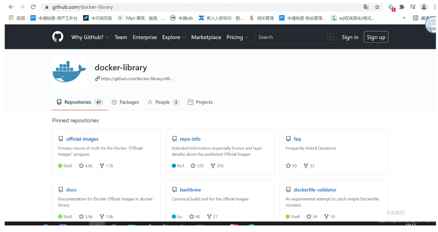Open the 中通快递-物业管理 bookmark

point(302,18)
